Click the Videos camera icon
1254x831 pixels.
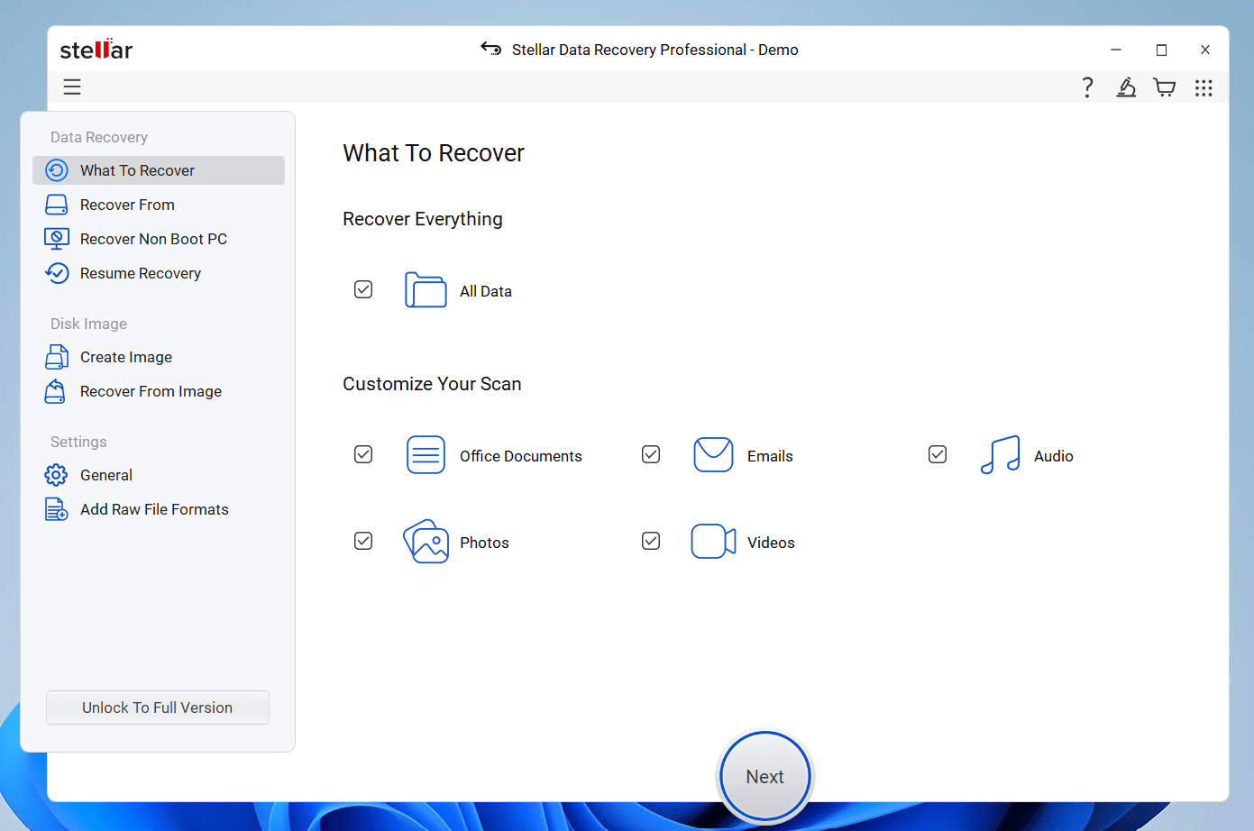(713, 542)
